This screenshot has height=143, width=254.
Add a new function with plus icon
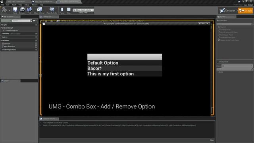(36, 33)
